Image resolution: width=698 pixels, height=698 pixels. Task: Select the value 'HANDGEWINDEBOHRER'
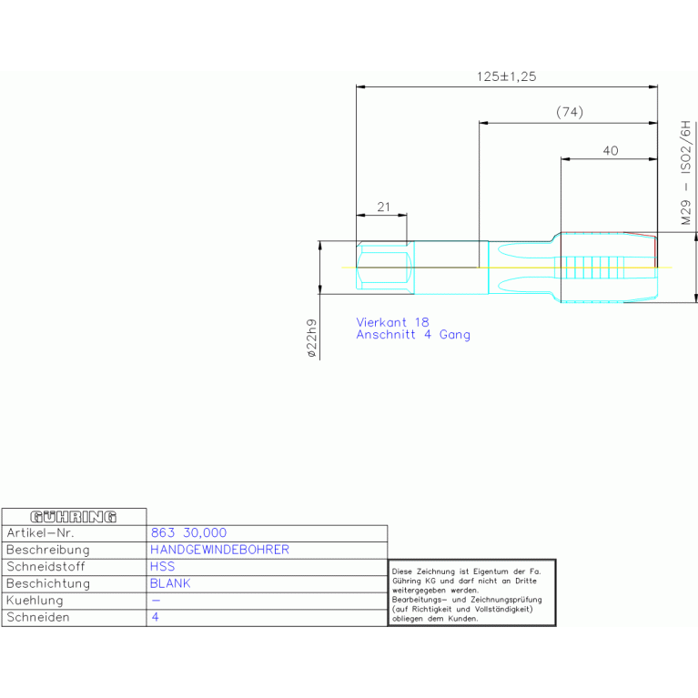click(219, 550)
